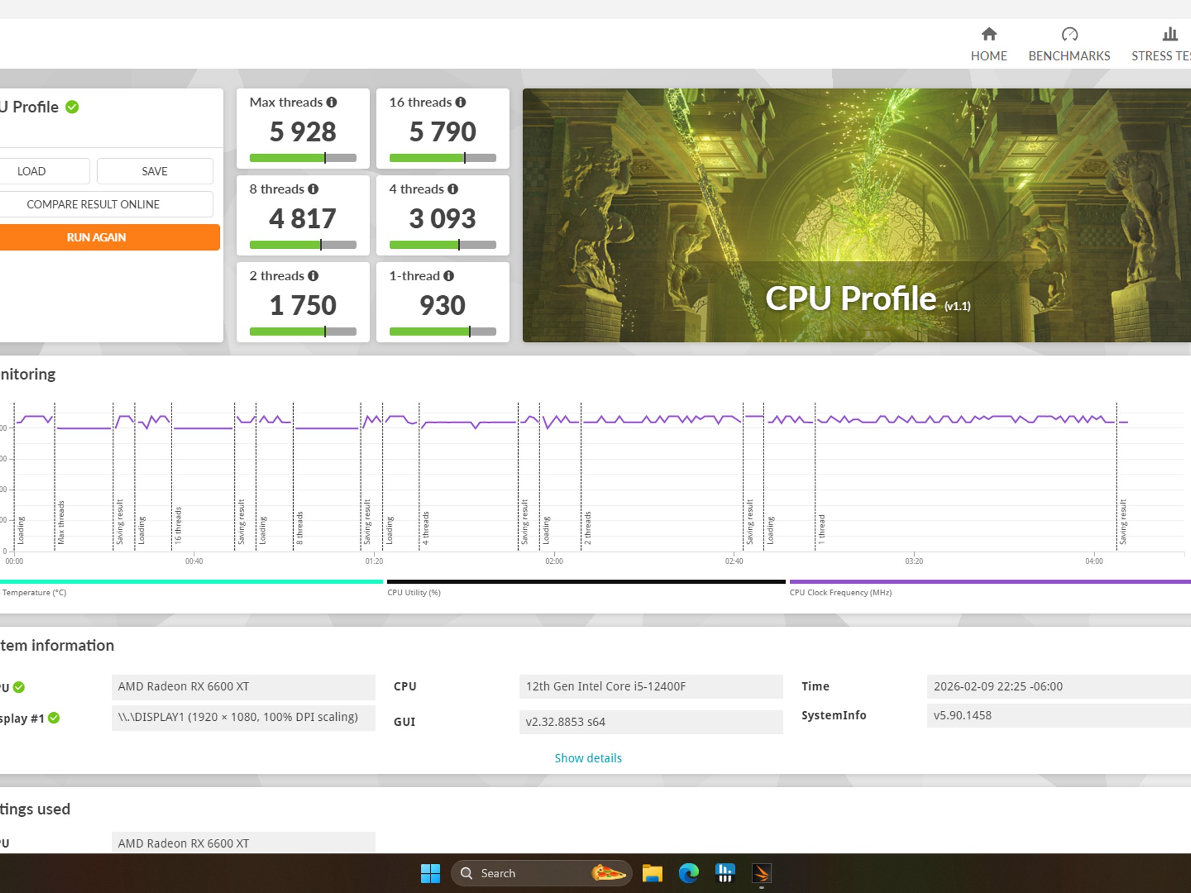The height and width of the screenshot is (893, 1191).
Task: Toggle the Temperature (°C) legend line
Action: (191, 581)
